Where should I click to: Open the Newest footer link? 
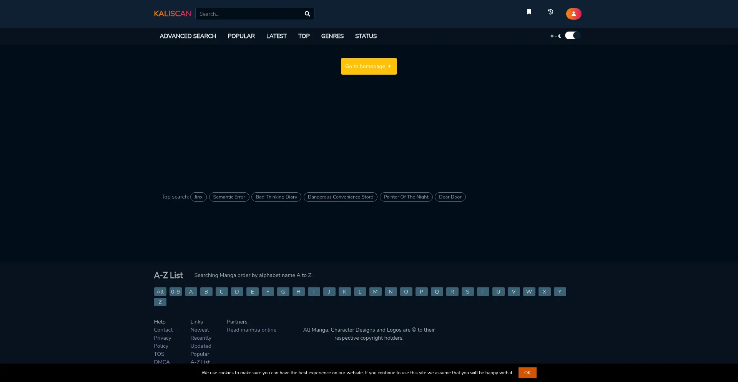coord(200,330)
